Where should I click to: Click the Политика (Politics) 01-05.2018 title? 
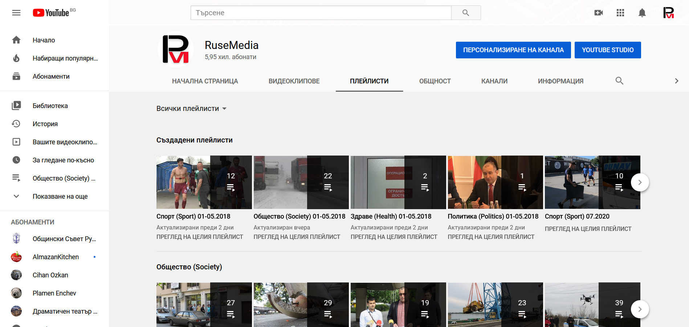point(493,216)
